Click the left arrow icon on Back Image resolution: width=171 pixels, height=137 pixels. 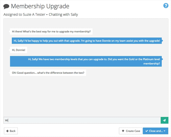pyautogui.click(x=8, y=131)
